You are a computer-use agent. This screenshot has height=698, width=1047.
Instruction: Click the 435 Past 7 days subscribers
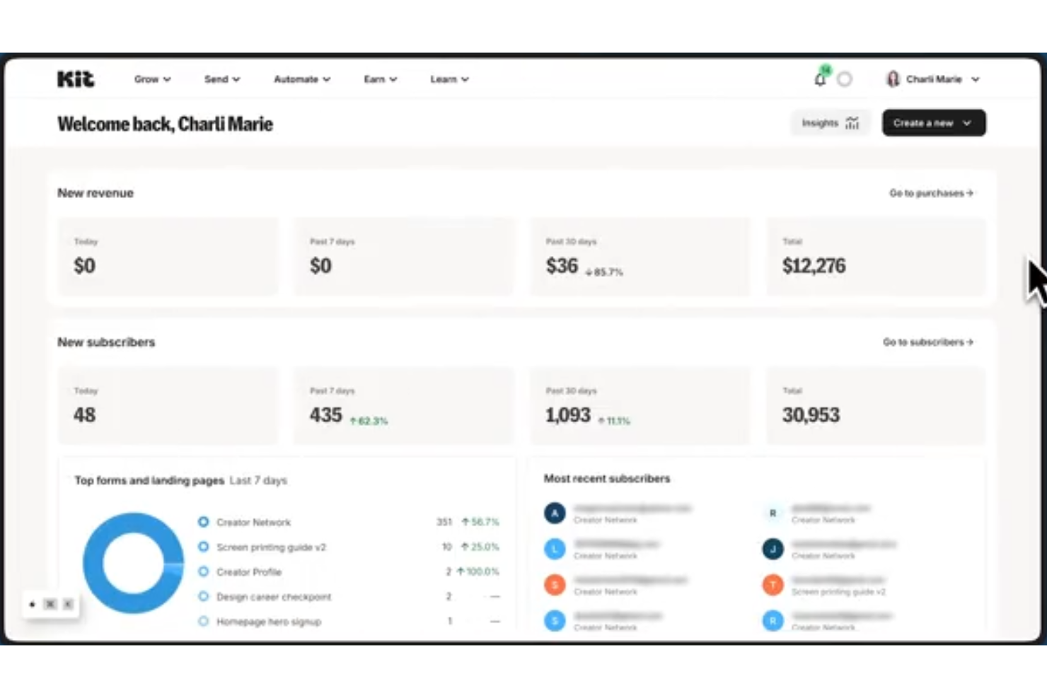[x=325, y=415]
